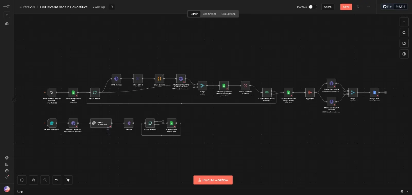412x195 pixels.
Task: Add a node to the Loop done output
Action: click(163, 122)
